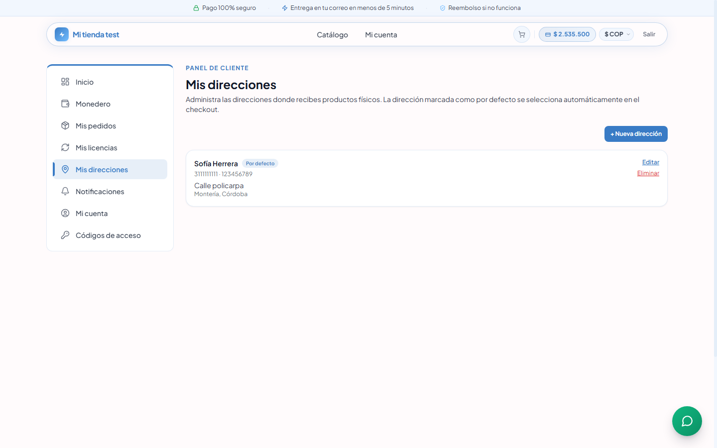Edit Sofía Herrera's address via Editar

[651, 162]
